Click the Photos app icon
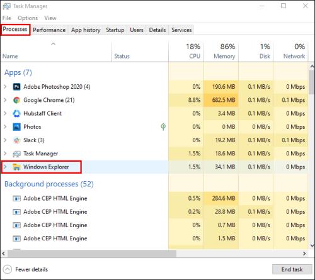Screen dimensions: 315x280 (16, 127)
